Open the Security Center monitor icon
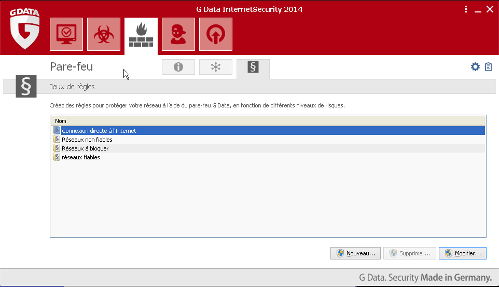The height and width of the screenshot is (287, 499). (66, 34)
